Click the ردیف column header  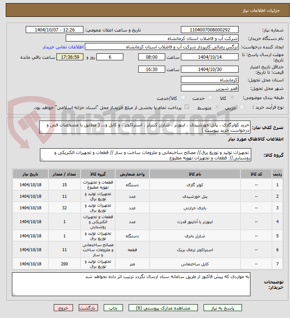(x=277, y=174)
